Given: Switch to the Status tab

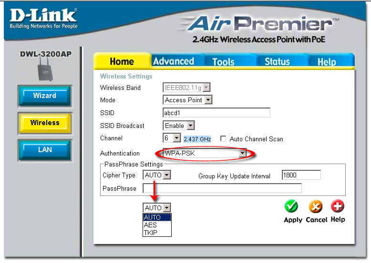Looking at the screenshot, I should (277, 61).
